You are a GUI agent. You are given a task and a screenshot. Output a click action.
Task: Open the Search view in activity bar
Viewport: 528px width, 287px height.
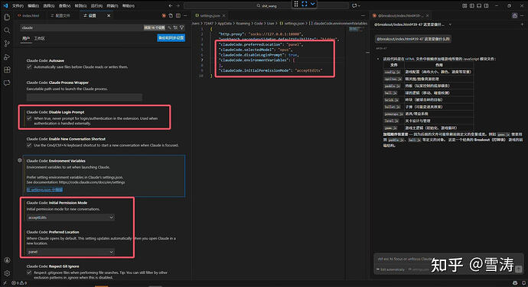7,31
